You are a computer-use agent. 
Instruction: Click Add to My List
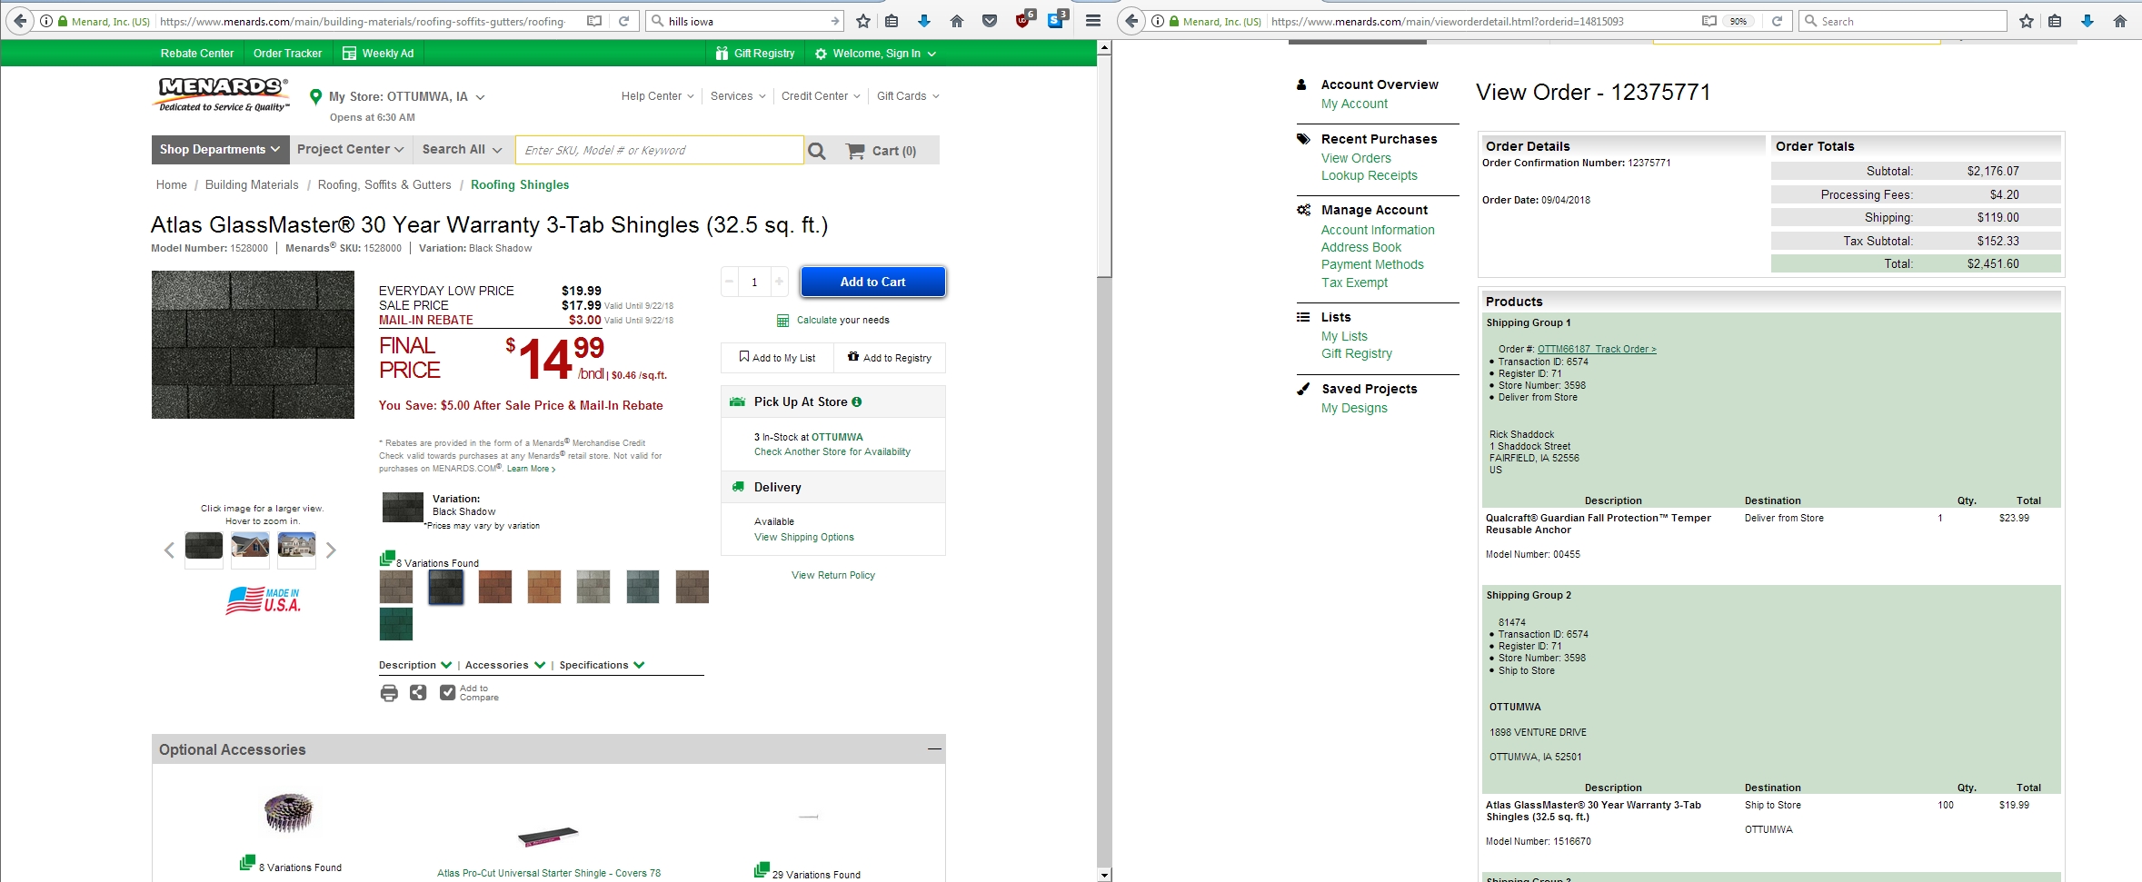pyautogui.click(x=778, y=358)
